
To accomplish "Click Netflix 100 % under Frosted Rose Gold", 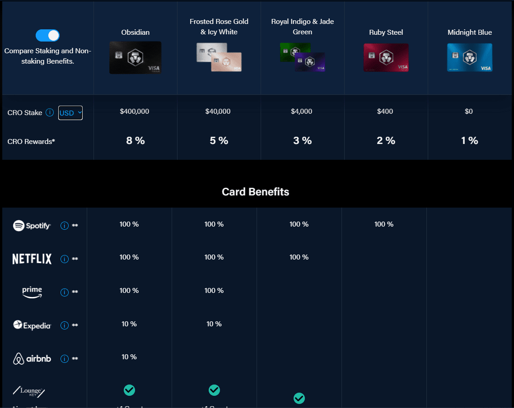I will pos(214,257).
